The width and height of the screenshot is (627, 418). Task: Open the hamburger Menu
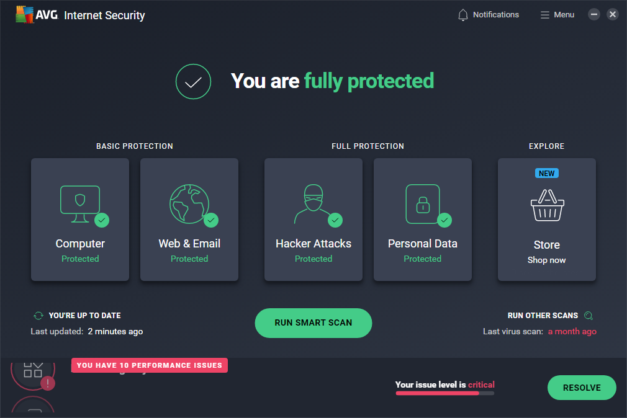544,15
